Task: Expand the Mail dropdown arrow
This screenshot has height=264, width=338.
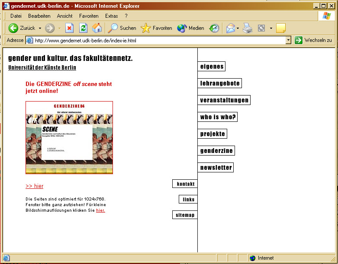Action: click(x=238, y=28)
